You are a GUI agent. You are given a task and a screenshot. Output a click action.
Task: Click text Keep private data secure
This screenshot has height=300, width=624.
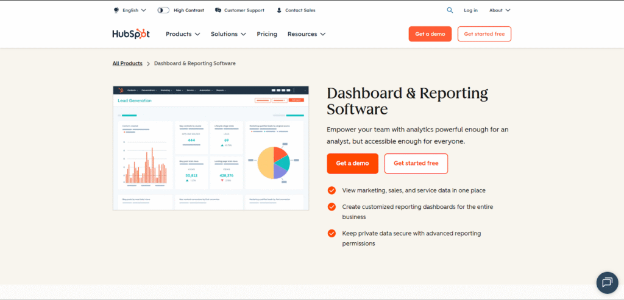click(411, 239)
